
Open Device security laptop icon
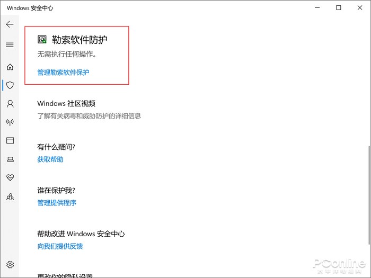click(x=10, y=159)
